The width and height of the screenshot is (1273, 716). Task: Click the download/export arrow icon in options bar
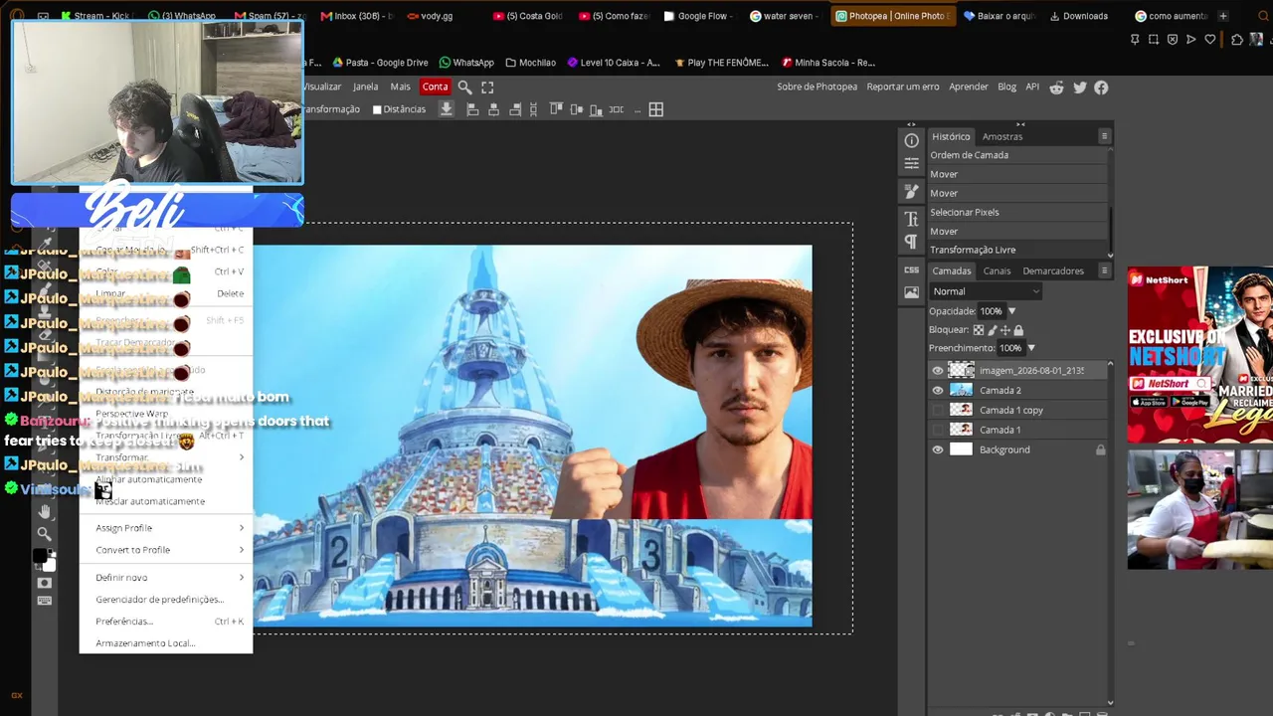point(447,109)
